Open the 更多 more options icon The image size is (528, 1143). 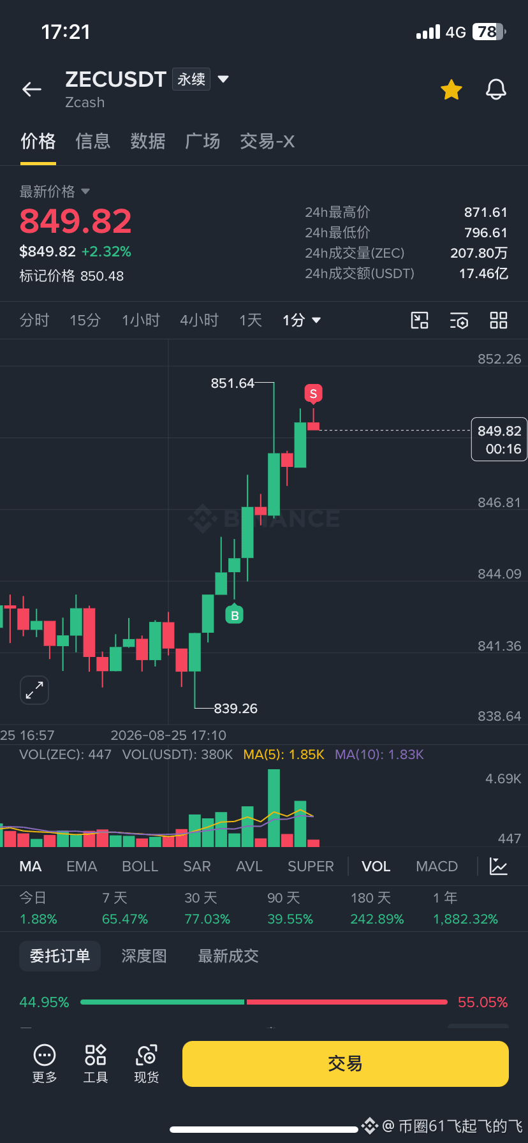coord(45,1063)
